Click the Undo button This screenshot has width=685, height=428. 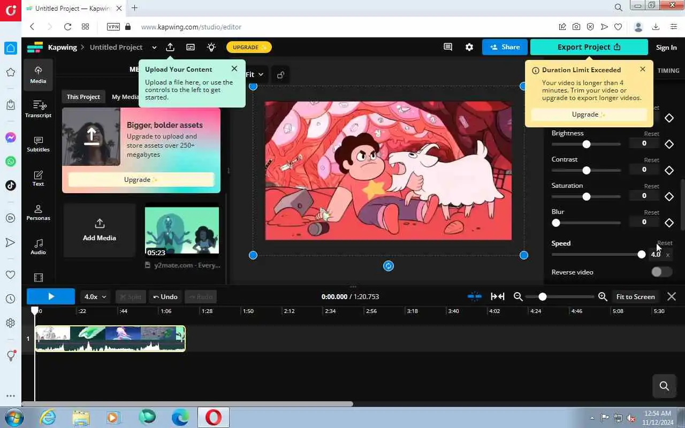click(165, 296)
